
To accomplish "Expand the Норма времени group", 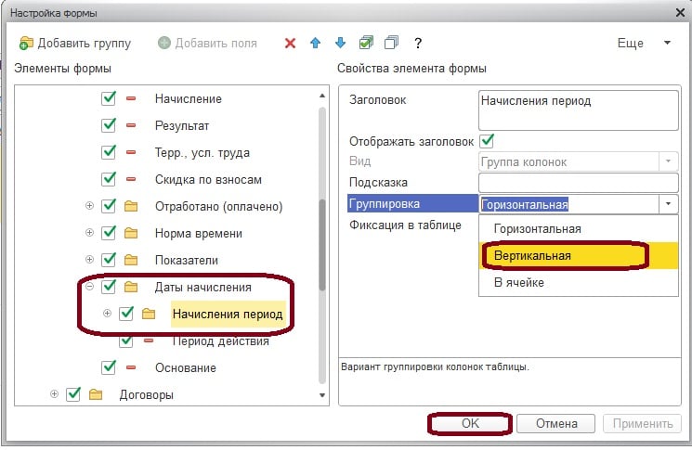I will (x=89, y=233).
